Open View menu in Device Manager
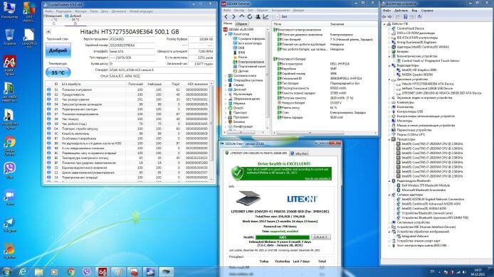Screen dimensions: 494x277 tap(414, 11)
